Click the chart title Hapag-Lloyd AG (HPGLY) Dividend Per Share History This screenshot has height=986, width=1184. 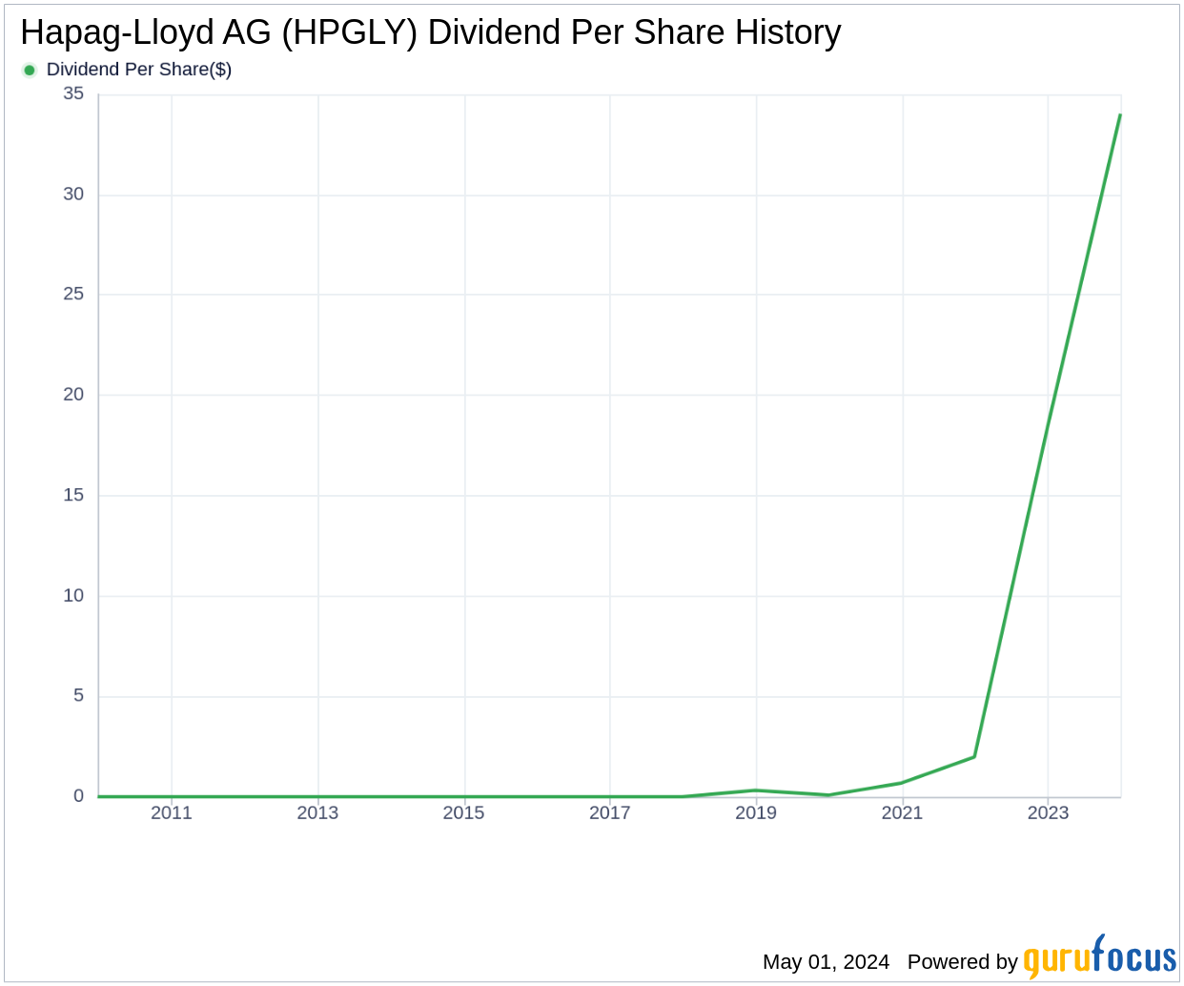point(431,32)
